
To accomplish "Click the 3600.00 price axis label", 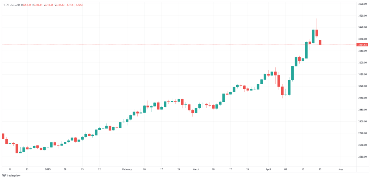I will point(362,4).
